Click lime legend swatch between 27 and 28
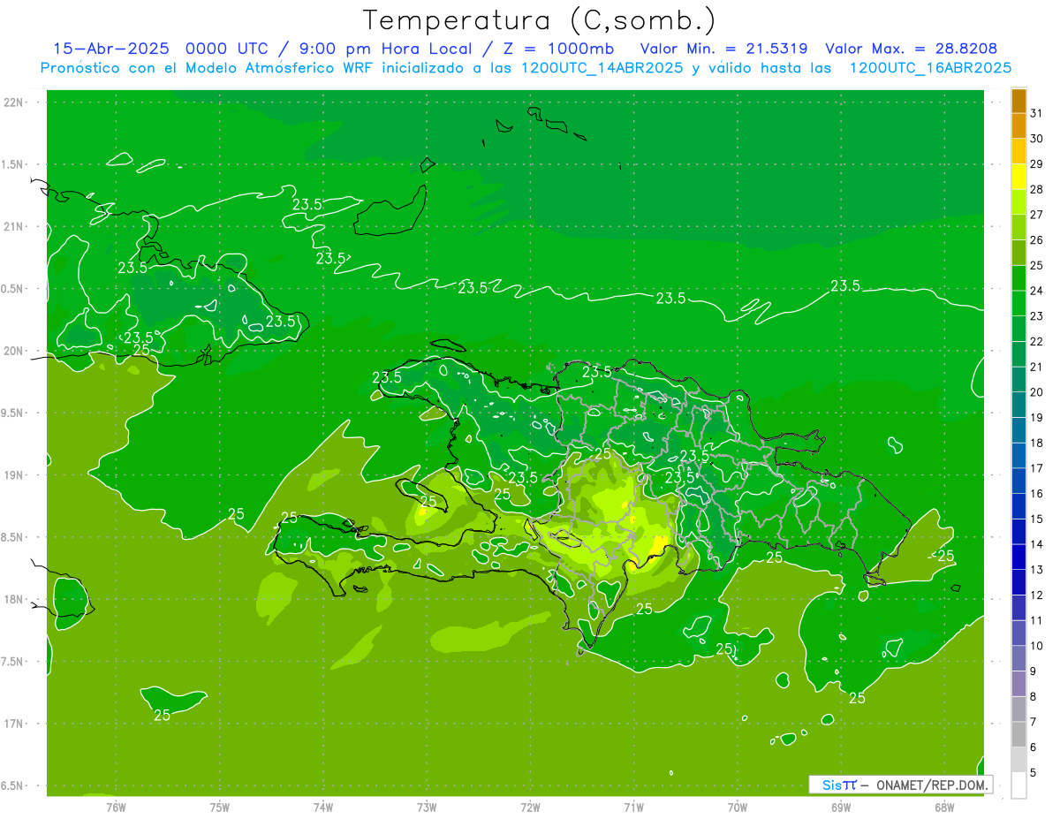 click(x=1019, y=202)
